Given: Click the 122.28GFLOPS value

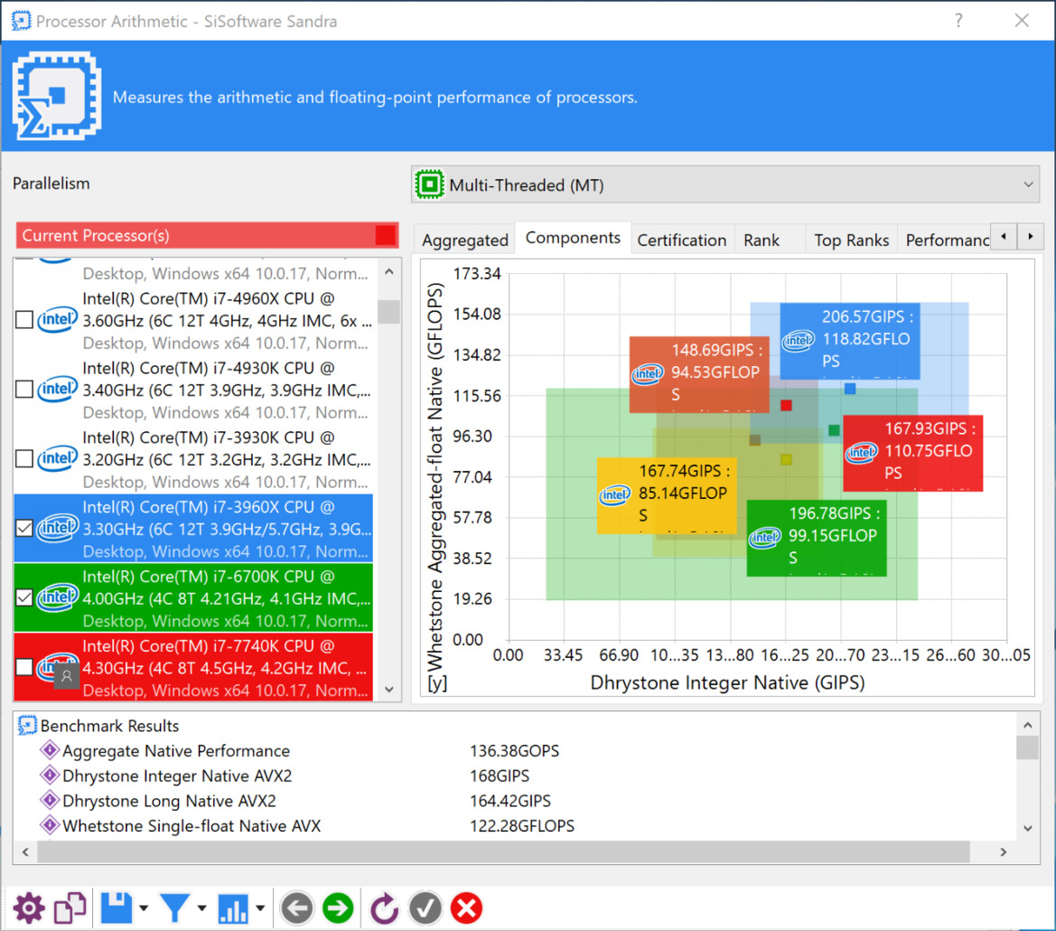Looking at the screenshot, I should (x=522, y=826).
